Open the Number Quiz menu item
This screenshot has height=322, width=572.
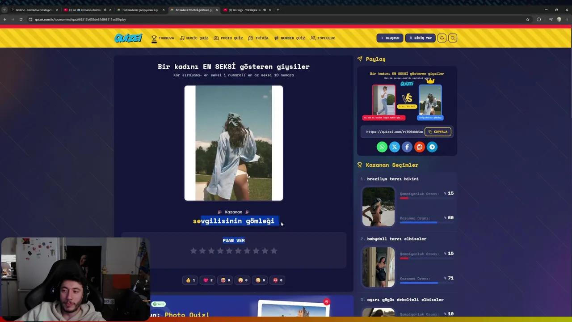[x=290, y=38]
